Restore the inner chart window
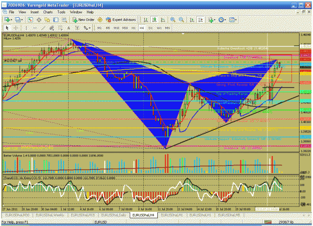 (x=303, y=12)
